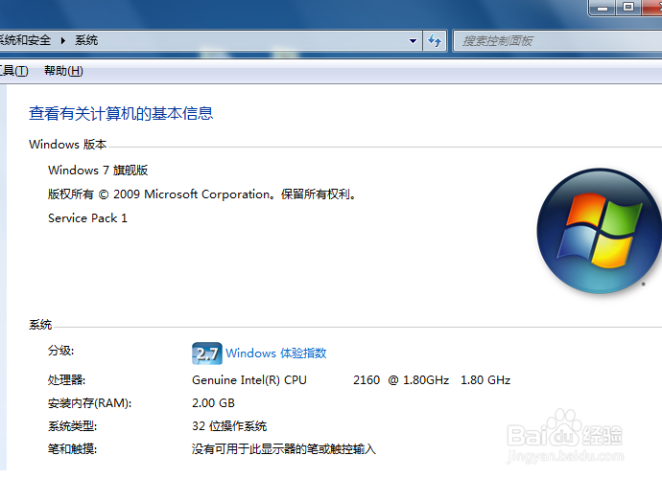Click the 系统 breadcrumb item

(x=86, y=40)
